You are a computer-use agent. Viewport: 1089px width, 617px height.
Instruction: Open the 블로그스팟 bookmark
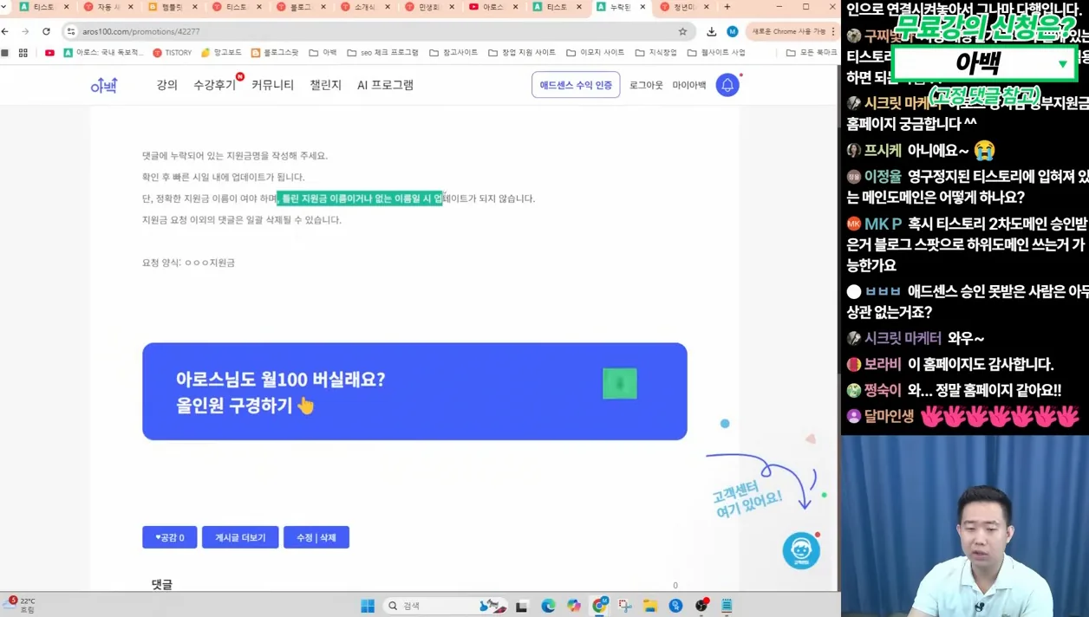tap(274, 53)
